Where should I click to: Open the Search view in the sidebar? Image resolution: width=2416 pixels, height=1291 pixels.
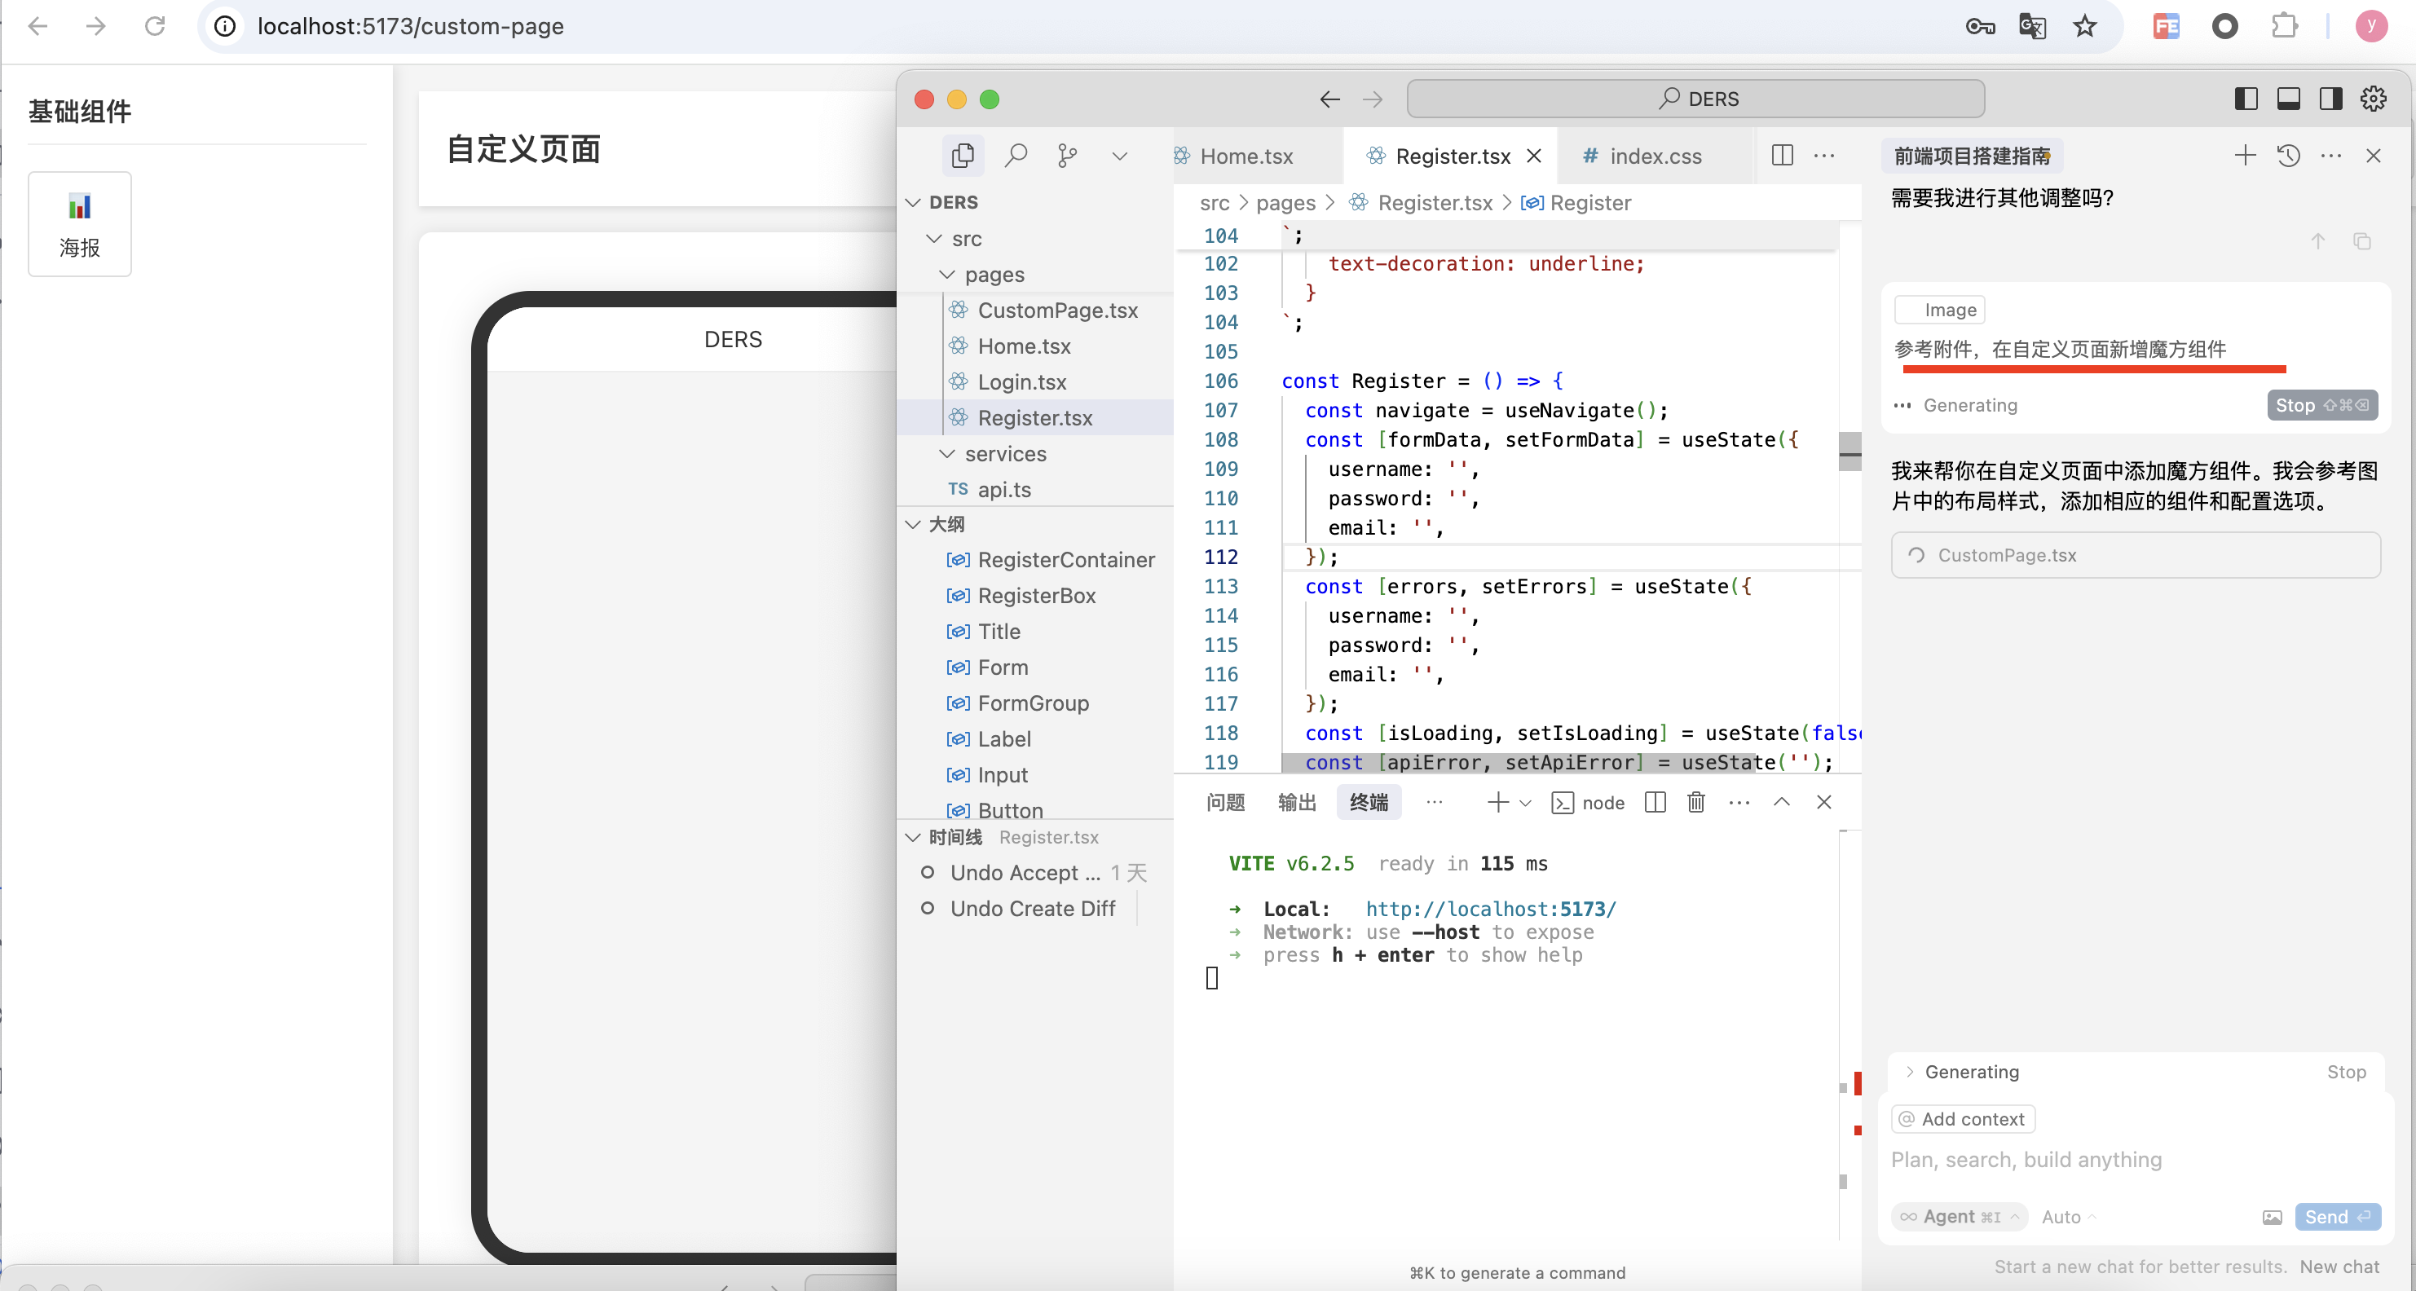point(1016,155)
